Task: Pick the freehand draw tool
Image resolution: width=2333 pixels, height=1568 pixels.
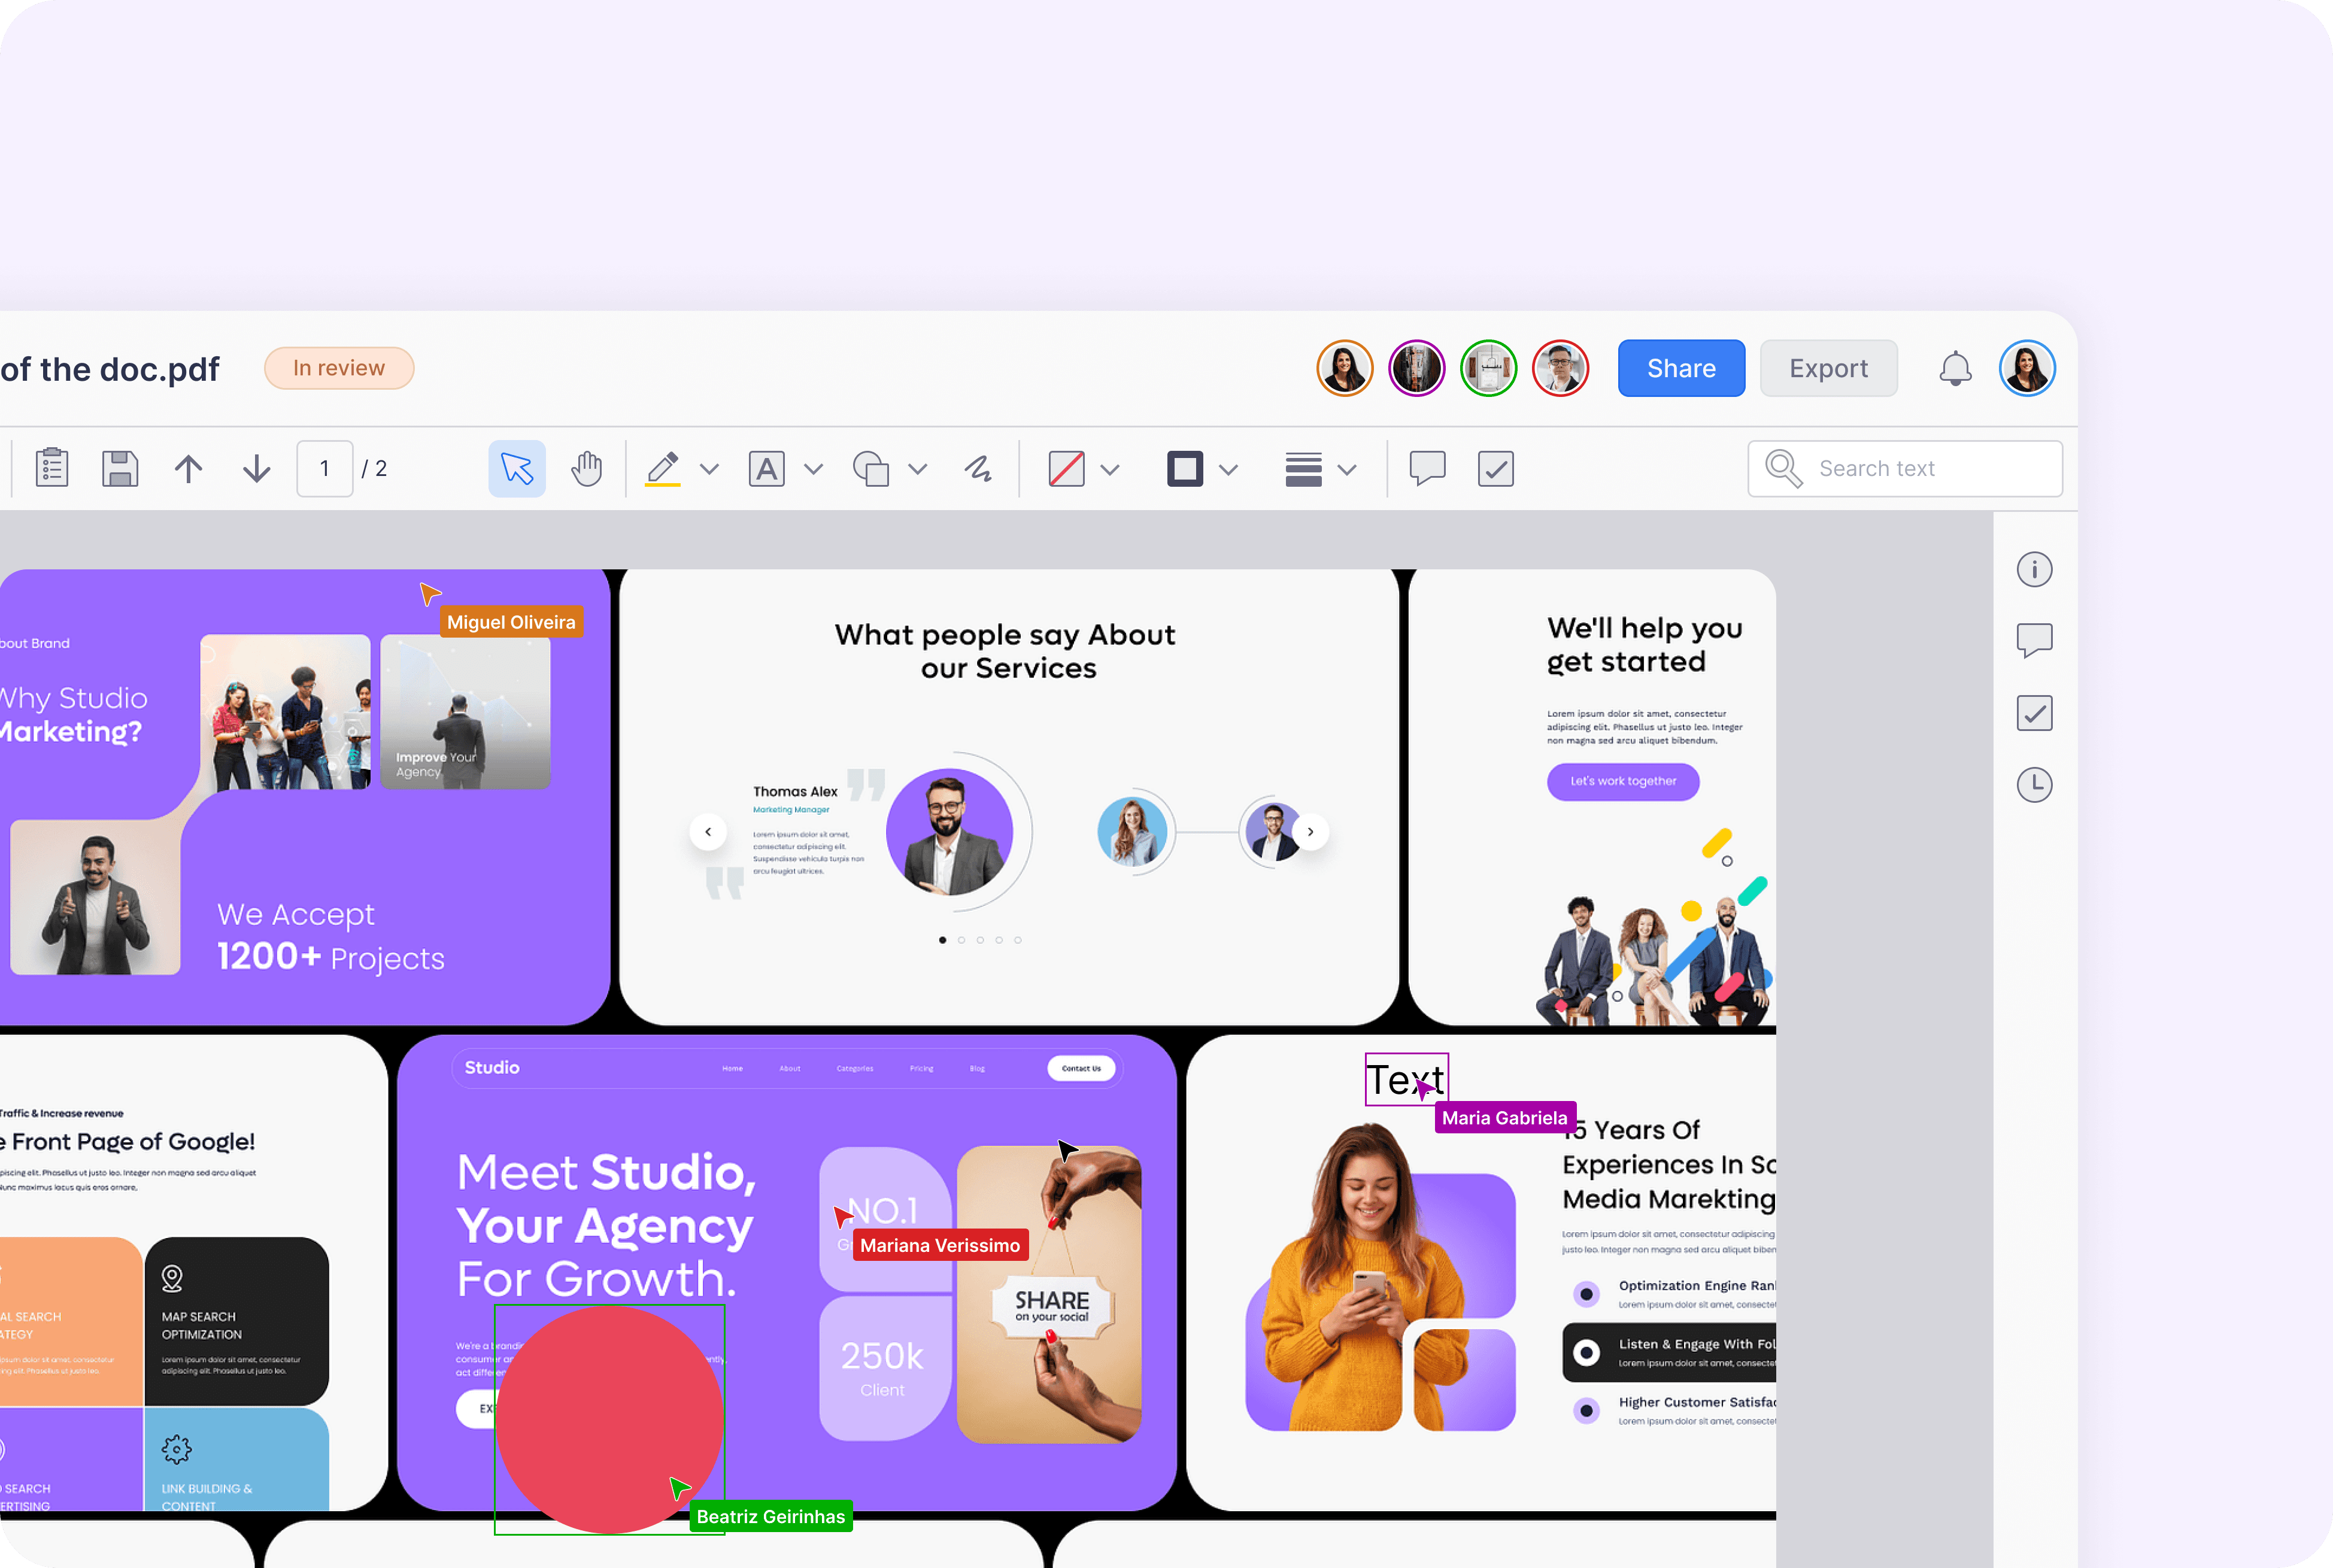Action: (978, 468)
